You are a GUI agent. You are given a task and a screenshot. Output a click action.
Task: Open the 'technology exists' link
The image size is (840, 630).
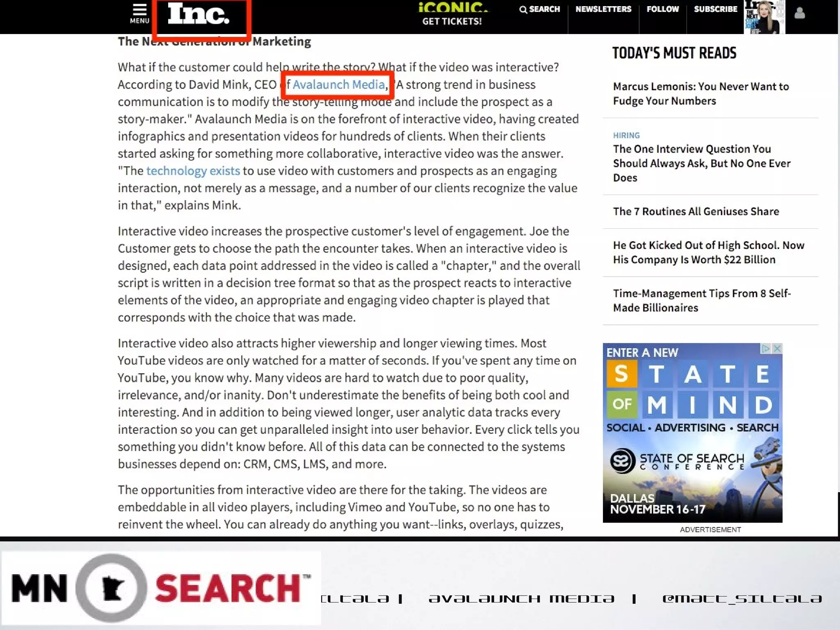click(x=193, y=171)
